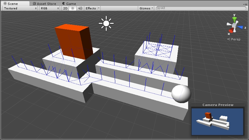Toggle scene audio speaker button
The width and height of the screenshot is (249, 140).
pyautogui.click(x=80, y=8)
